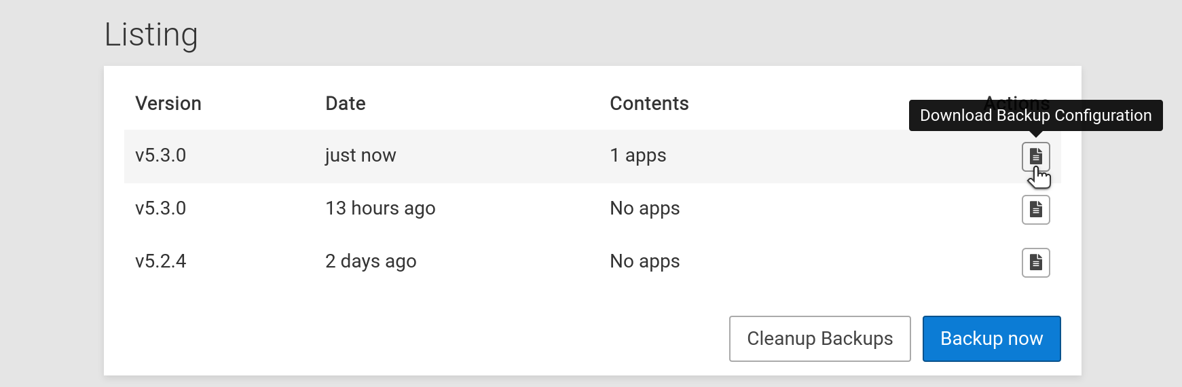This screenshot has height=387, width=1182.
Task: Select the v5.2.4 version cell
Action: pyautogui.click(x=161, y=261)
